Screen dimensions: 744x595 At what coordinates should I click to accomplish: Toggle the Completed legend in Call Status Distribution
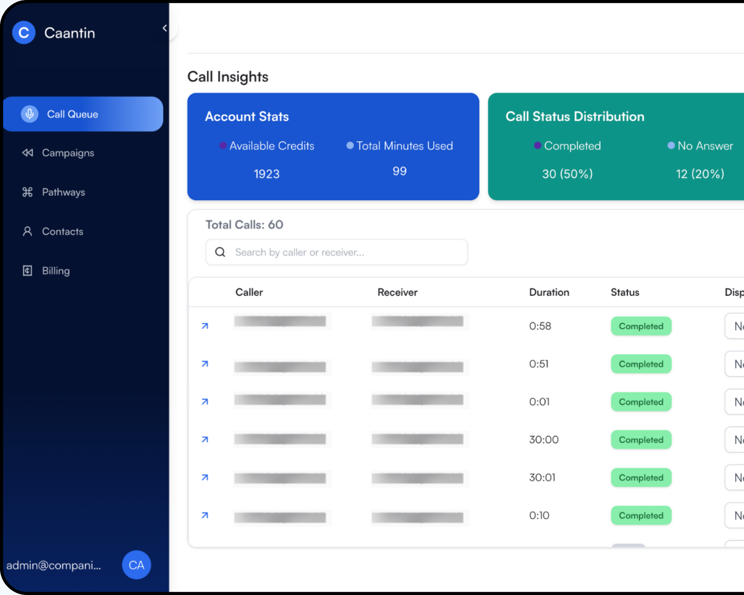537,146
